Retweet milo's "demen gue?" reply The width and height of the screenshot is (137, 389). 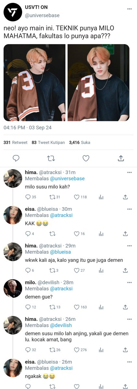click(52, 307)
